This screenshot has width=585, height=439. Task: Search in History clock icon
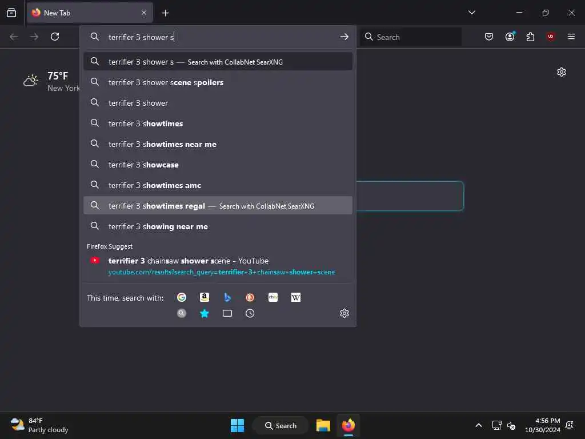pos(250,313)
